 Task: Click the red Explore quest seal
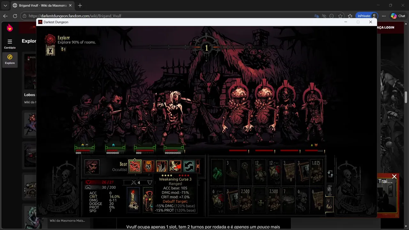pos(50,40)
